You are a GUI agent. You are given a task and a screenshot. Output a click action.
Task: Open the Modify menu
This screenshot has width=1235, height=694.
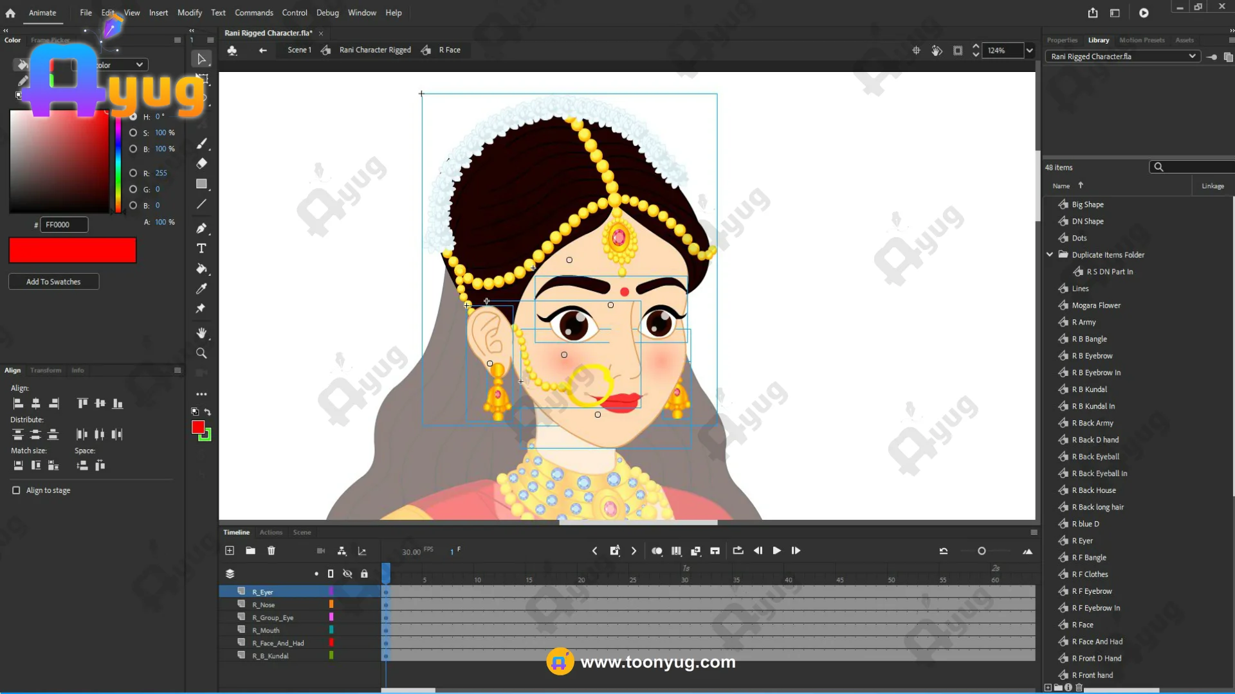click(x=189, y=13)
